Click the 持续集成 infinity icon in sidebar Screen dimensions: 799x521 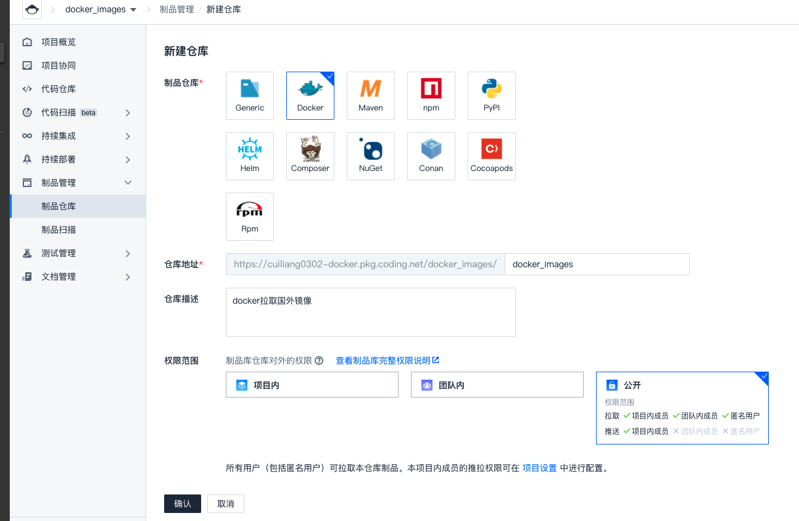pyautogui.click(x=27, y=136)
